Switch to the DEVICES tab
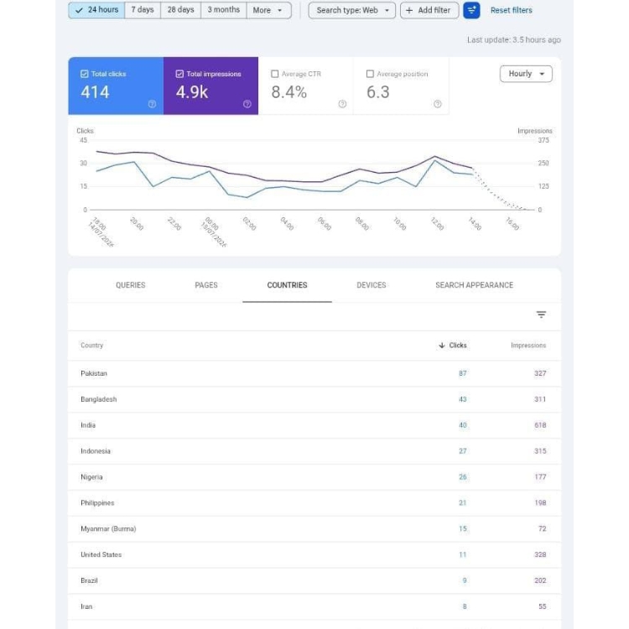629x629 pixels. (371, 285)
